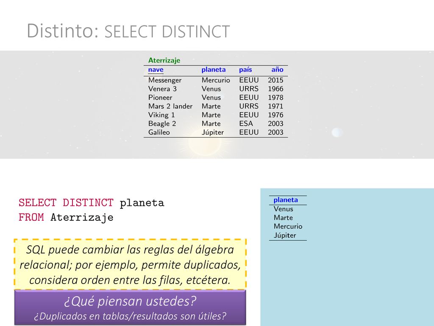Click the year "1978"
Viewport: 434px width, 326px height.
tap(275, 98)
